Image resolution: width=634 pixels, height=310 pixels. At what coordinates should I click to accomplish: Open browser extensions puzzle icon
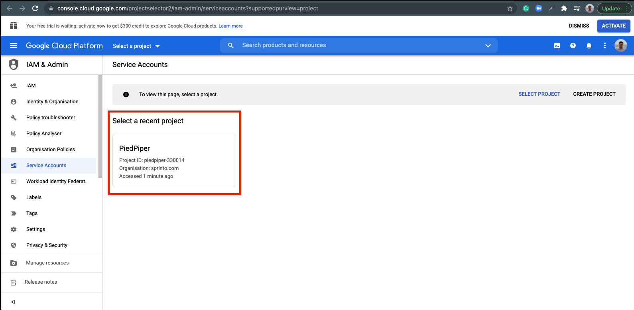[x=564, y=8]
